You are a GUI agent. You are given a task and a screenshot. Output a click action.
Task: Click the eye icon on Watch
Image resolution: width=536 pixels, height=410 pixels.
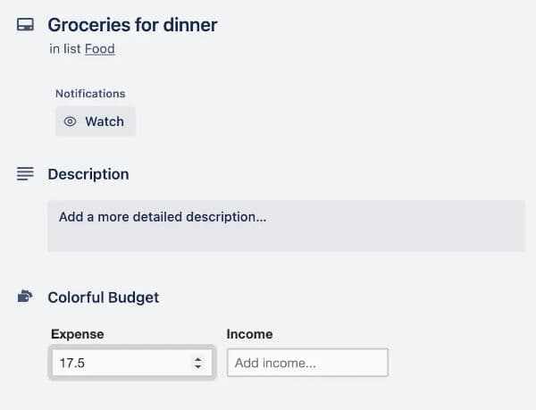71,121
